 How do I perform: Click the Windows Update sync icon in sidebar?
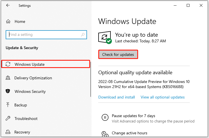[x=8, y=64]
